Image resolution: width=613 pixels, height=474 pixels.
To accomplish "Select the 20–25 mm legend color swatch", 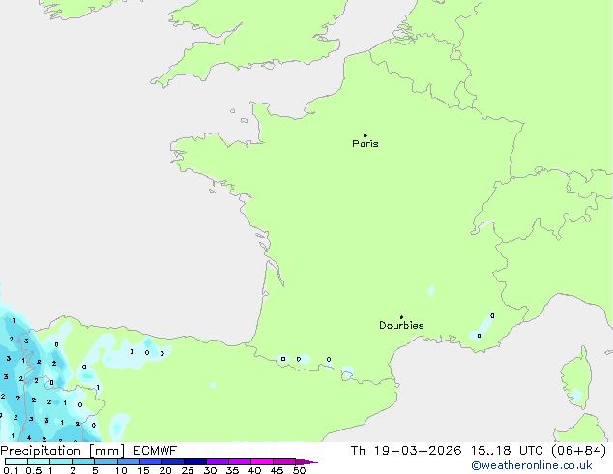I will 173,461.
